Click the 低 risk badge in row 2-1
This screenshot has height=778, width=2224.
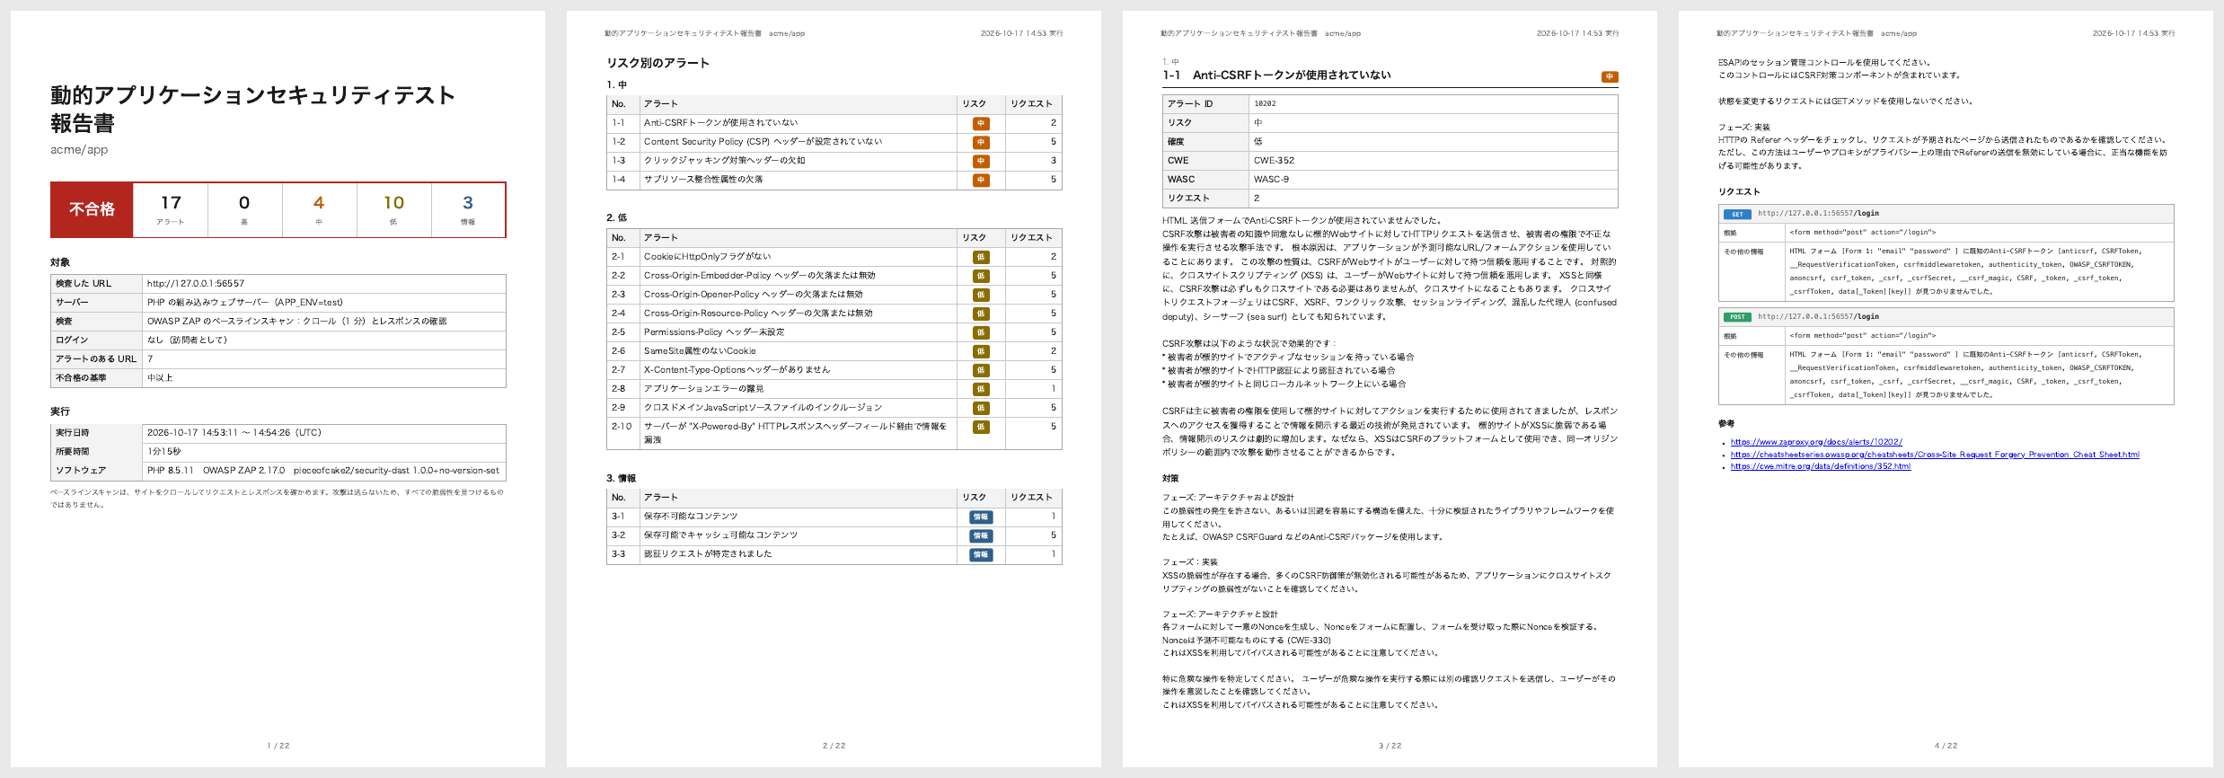981,258
